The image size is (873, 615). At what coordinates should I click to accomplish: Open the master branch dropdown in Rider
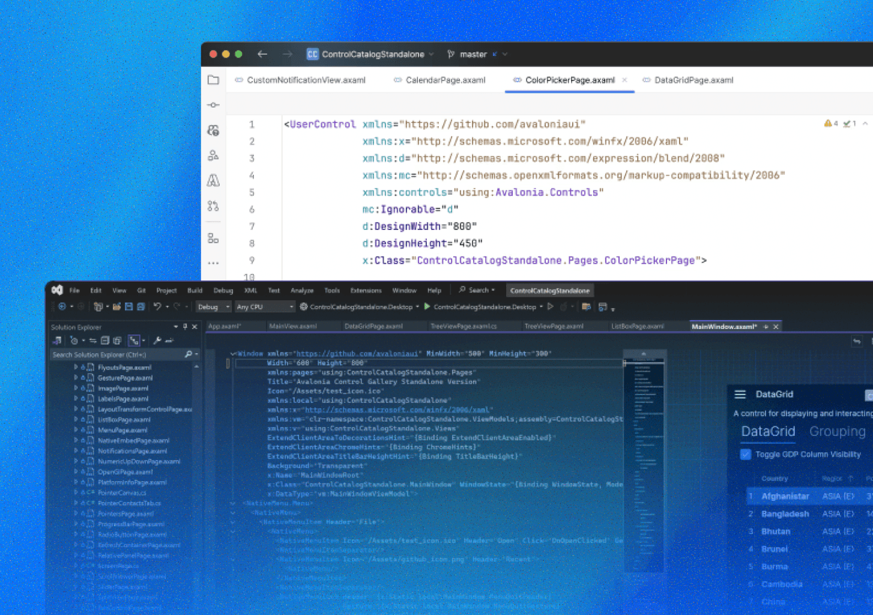click(477, 54)
